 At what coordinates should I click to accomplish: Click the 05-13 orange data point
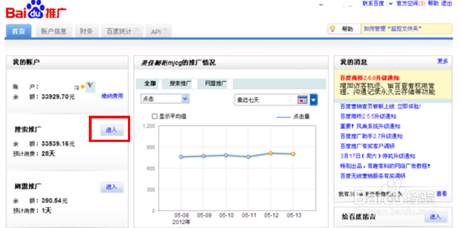click(x=293, y=154)
